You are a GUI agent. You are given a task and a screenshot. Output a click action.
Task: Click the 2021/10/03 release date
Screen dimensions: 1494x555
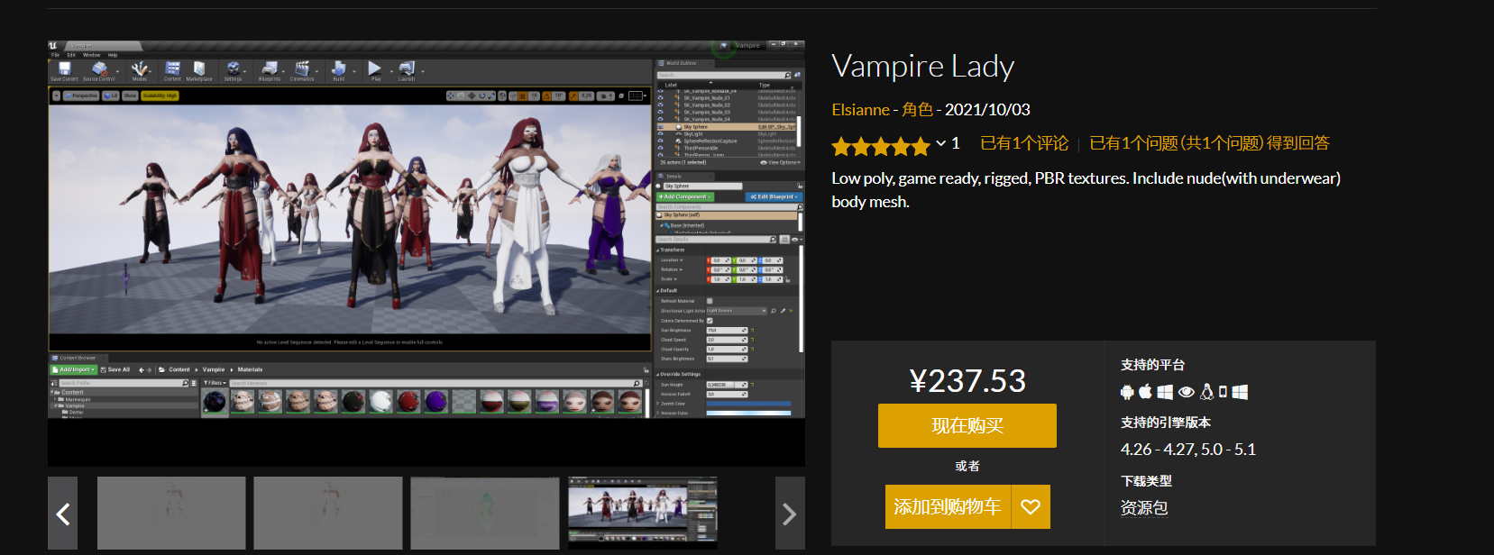click(x=987, y=110)
